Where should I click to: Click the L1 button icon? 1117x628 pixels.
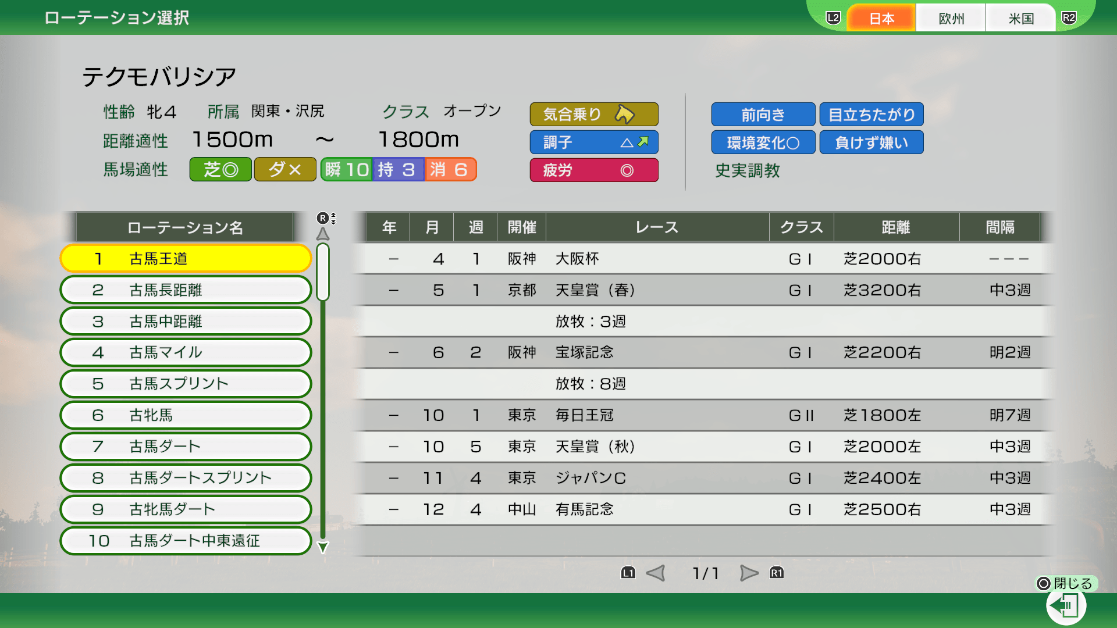628,573
